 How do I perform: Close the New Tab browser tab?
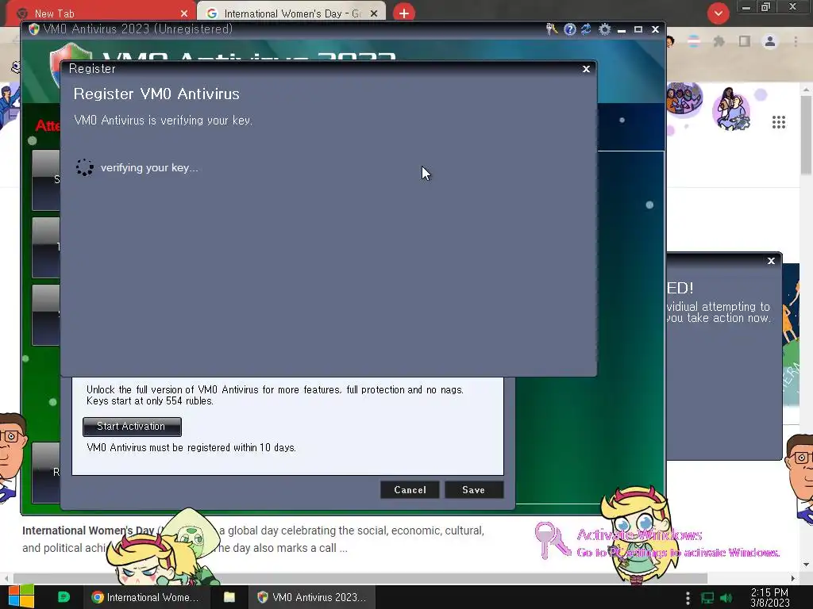tap(184, 13)
